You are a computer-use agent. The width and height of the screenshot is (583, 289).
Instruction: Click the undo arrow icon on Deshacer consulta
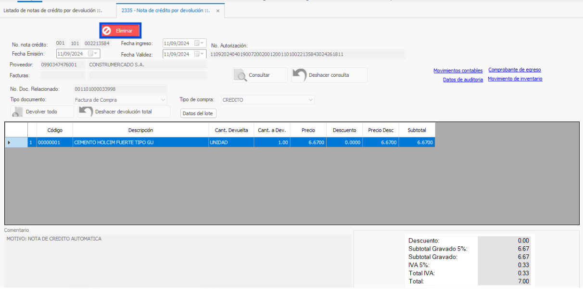[x=300, y=75]
